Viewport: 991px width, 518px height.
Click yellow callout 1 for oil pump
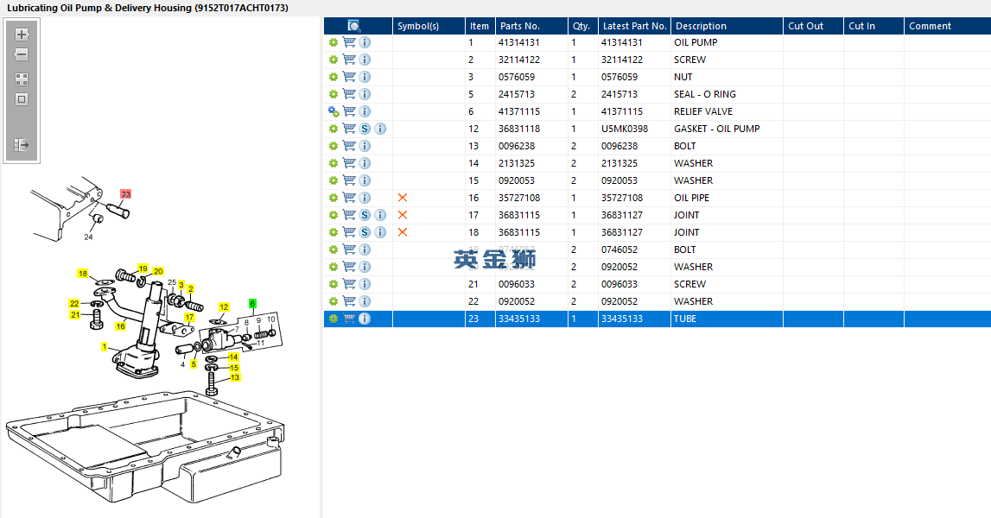click(105, 347)
